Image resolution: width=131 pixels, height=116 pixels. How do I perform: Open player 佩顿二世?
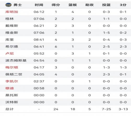[14, 74]
